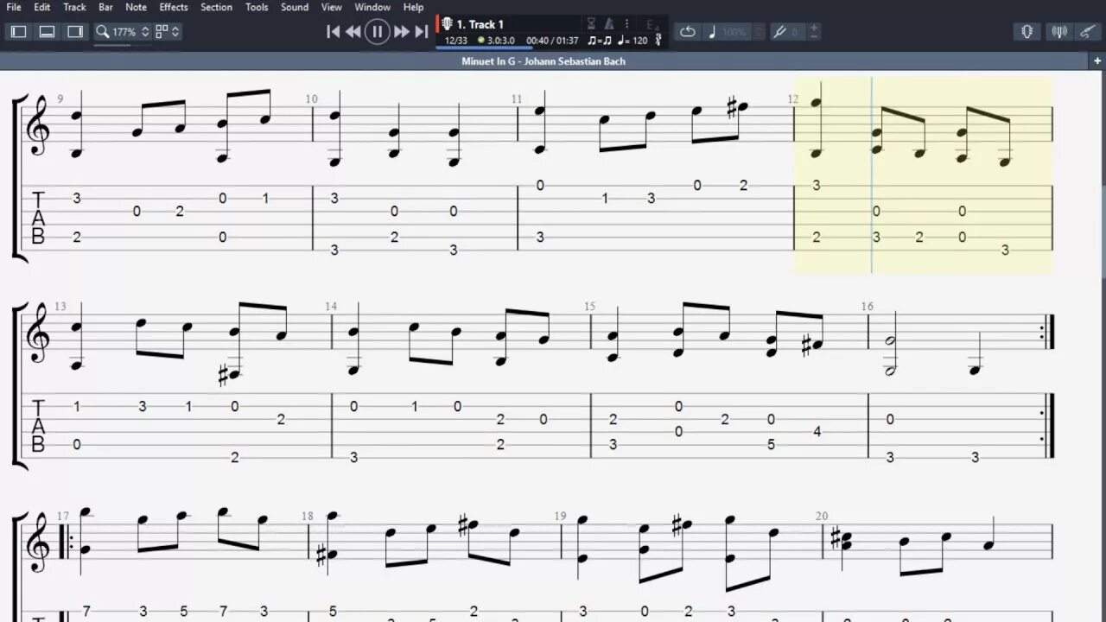Increase the transpose value with plus
Screen dimensions: 1106x622
coord(814,28)
